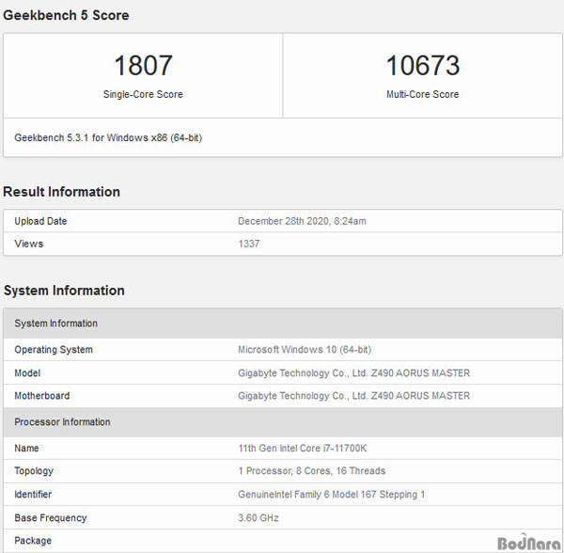Screen dimensions: 564x553
Task: Select the 'Views' row label
Action: (x=29, y=244)
